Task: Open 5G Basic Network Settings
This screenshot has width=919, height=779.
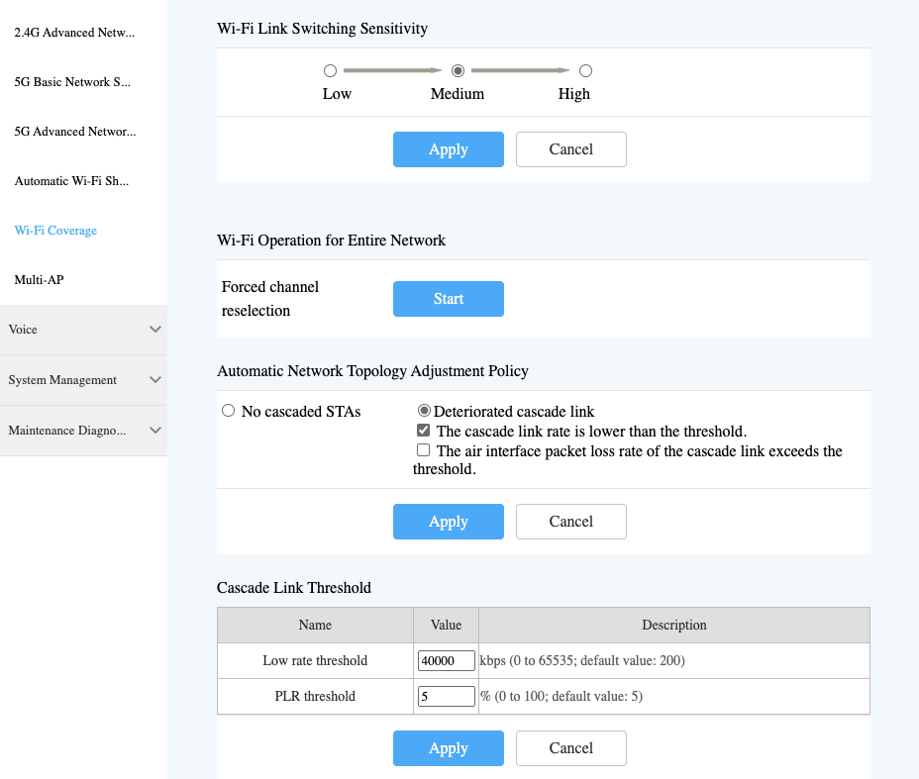Action: 72,82
